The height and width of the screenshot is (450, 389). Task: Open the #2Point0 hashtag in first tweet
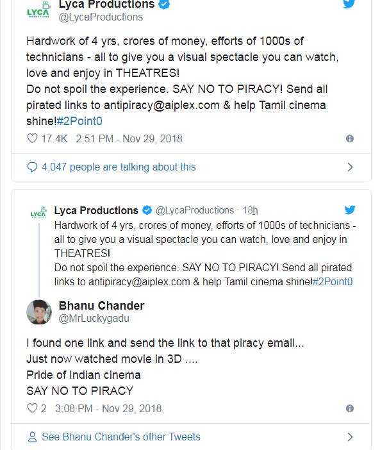79,121
